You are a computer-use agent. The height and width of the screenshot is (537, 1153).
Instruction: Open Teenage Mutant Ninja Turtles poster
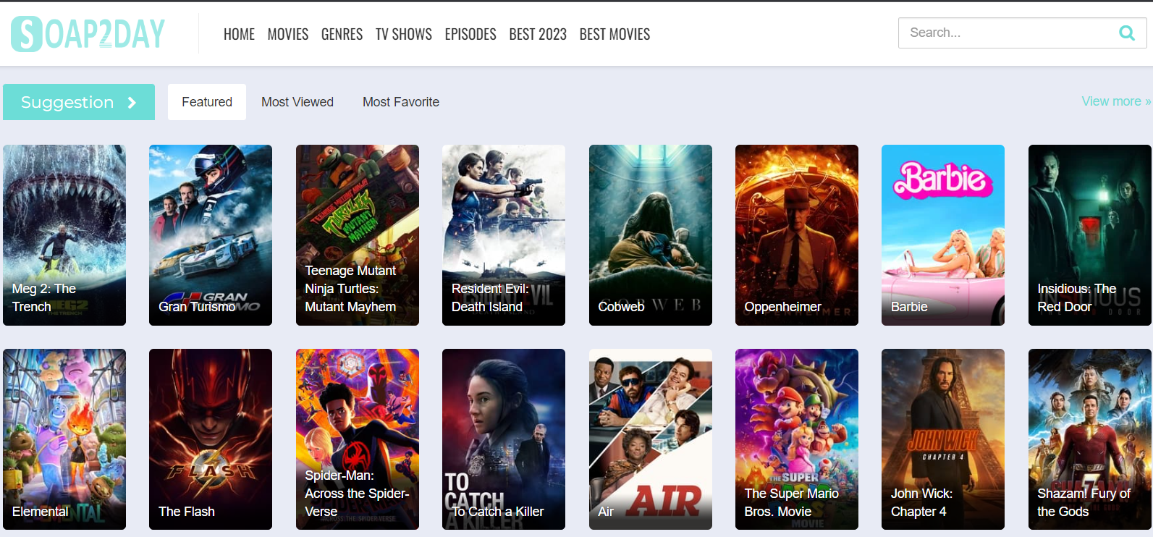(x=358, y=235)
